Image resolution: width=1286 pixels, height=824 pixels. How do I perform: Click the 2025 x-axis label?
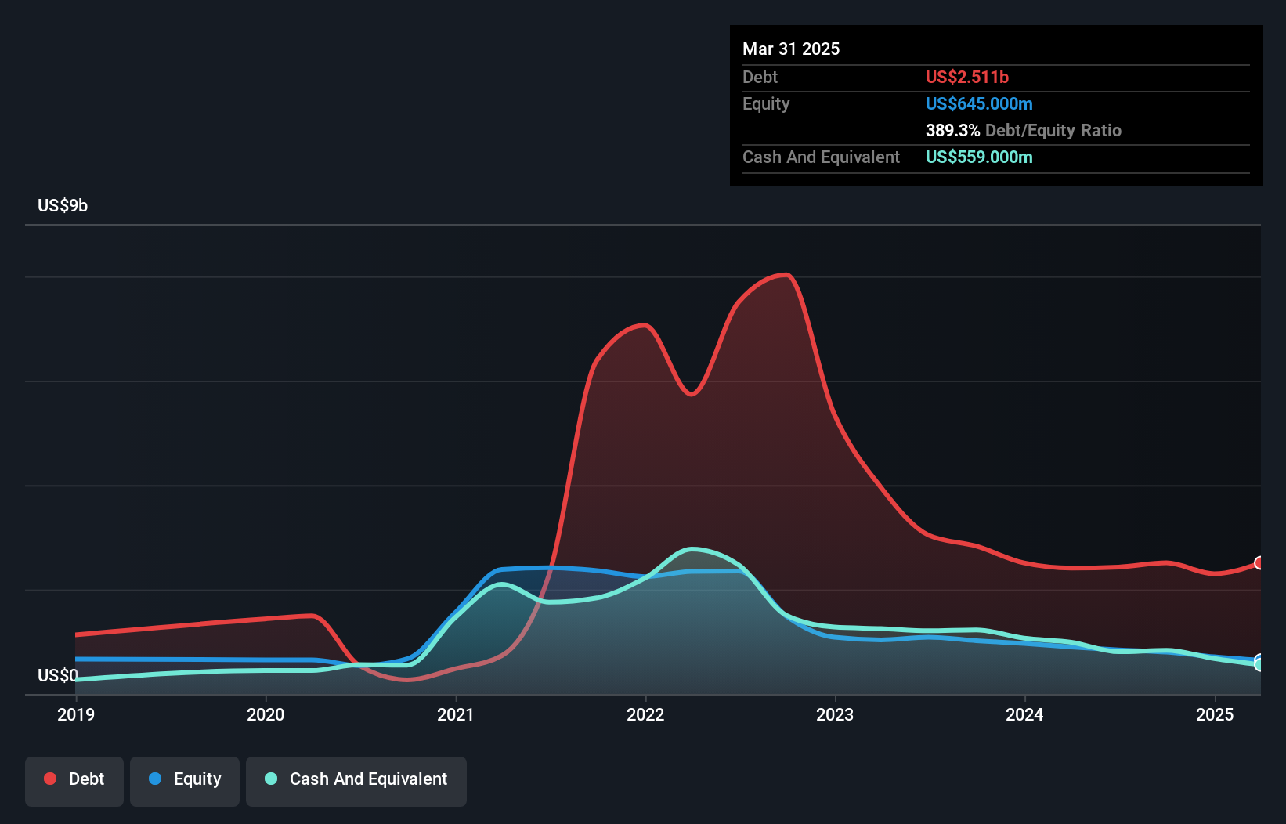click(x=1215, y=714)
